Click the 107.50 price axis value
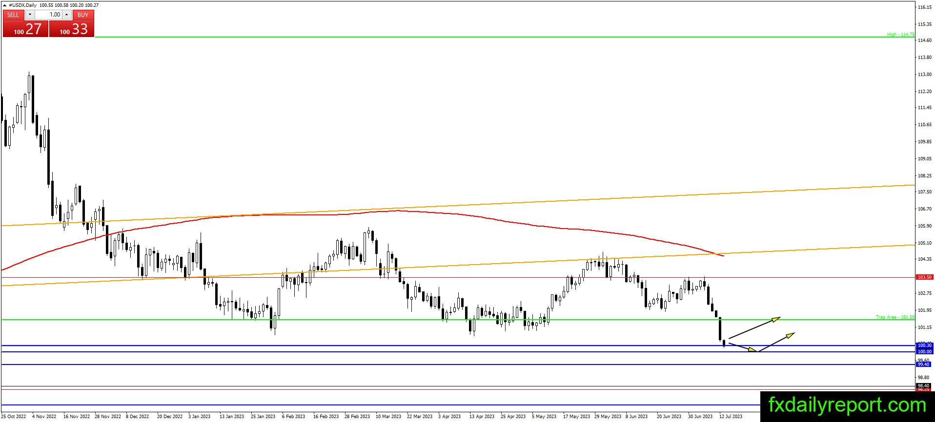This screenshot has height=422, width=935. (x=925, y=192)
